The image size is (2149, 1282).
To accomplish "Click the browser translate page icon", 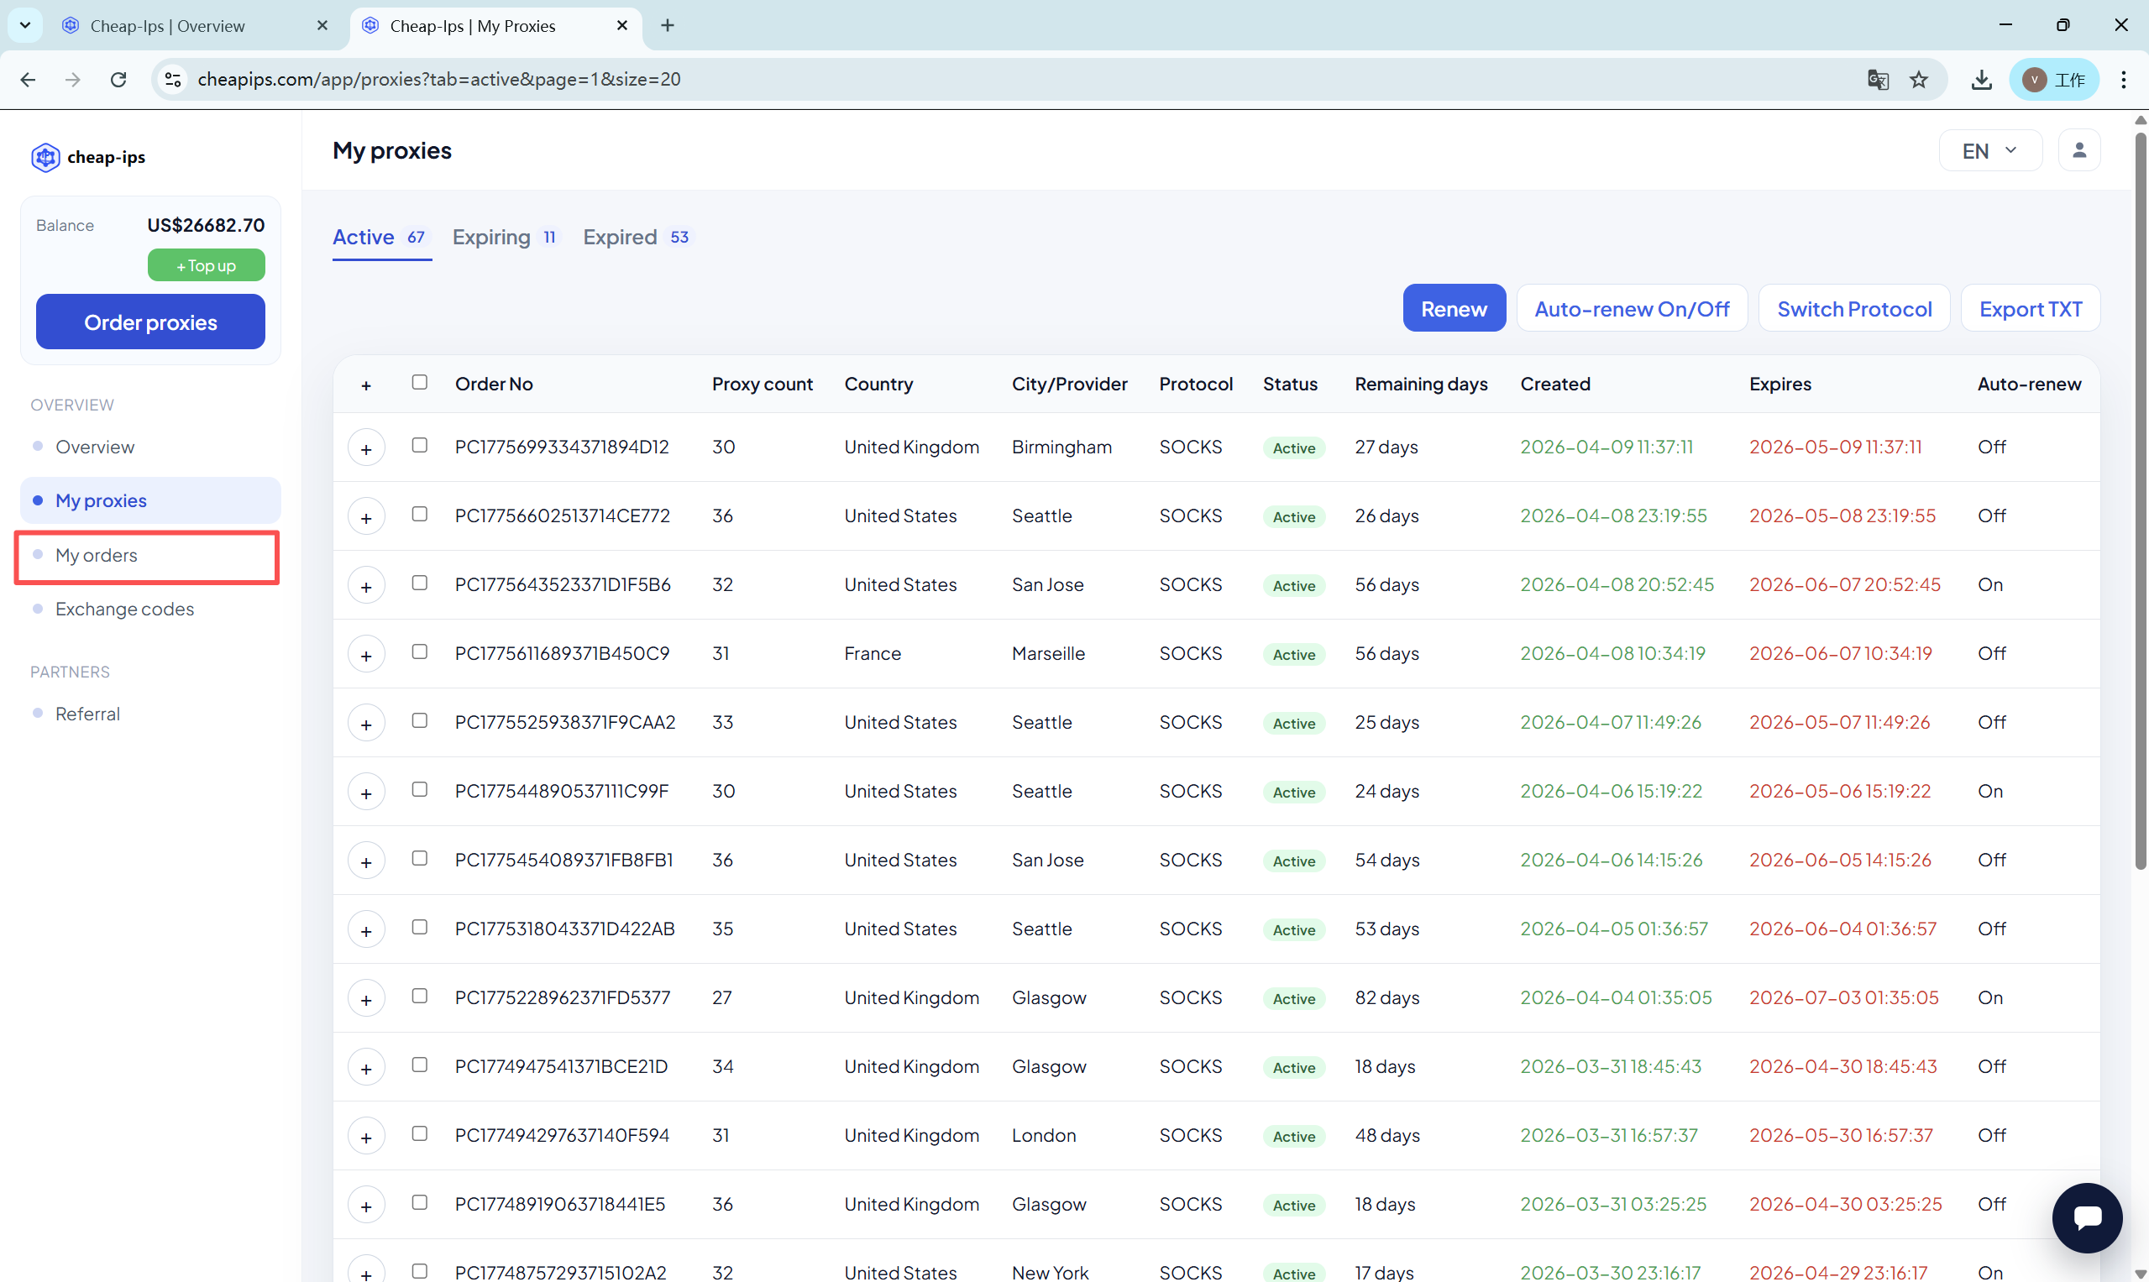I will click(1877, 80).
